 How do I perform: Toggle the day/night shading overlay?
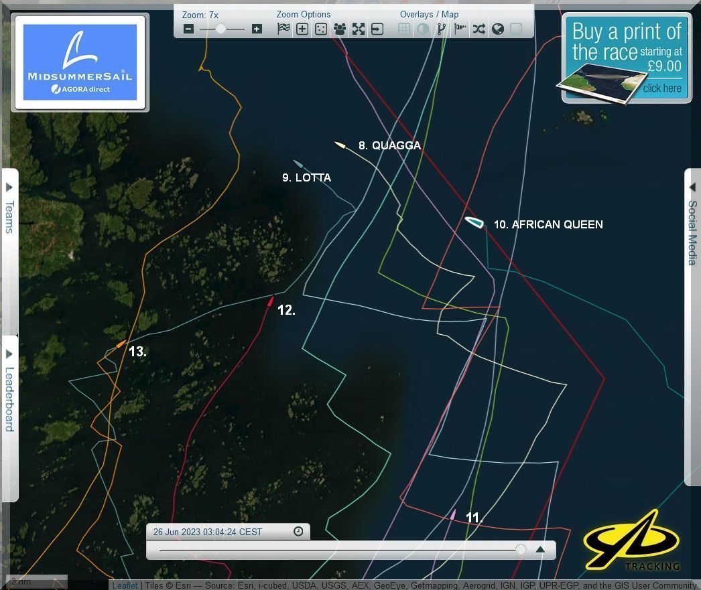pyautogui.click(x=423, y=29)
